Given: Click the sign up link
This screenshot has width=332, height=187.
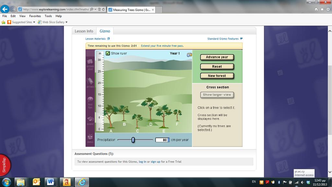Looking at the screenshot, I should [155, 162].
